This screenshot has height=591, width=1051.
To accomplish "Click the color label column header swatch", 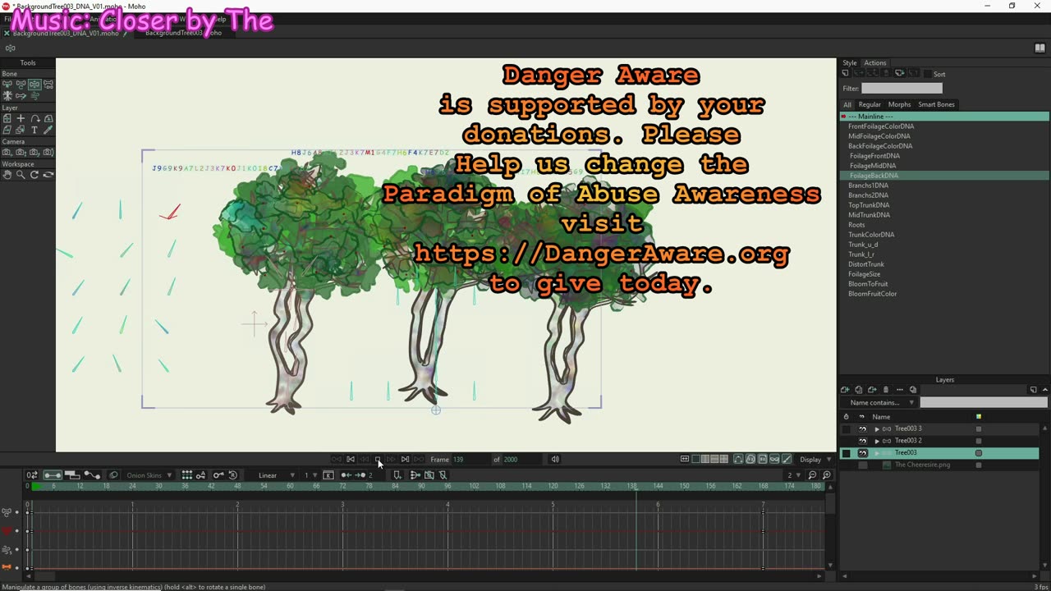I will (x=978, y=417).
